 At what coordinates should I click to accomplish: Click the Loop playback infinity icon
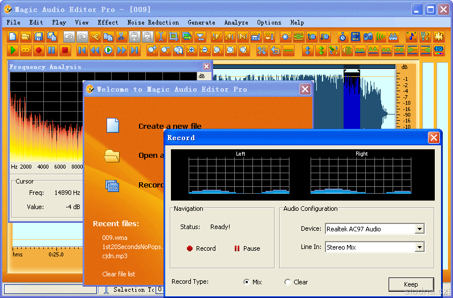point(26,50)
